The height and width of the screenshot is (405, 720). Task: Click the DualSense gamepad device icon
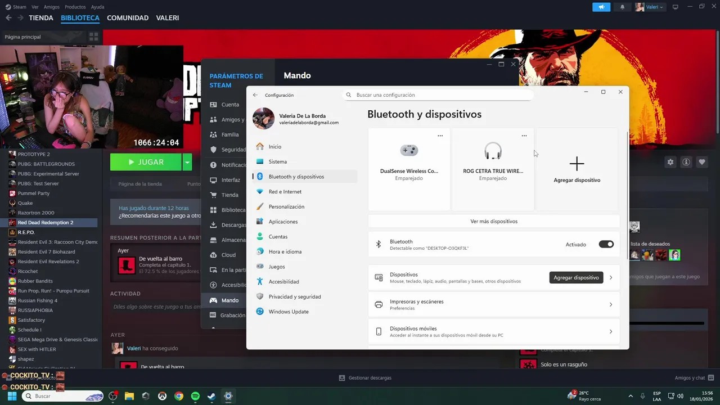point(409,150)
